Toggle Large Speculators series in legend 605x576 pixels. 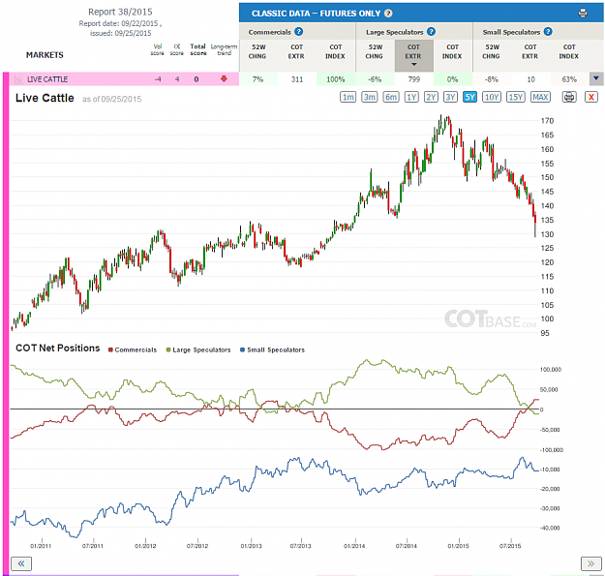coord(198,349)
